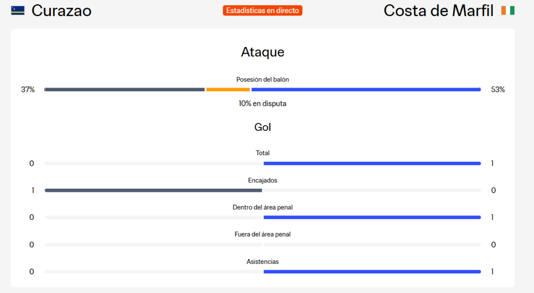Click the gray Encajados bar
Image resolution: width=534 pixels, height=293 pixels.
tap(154, 191)
